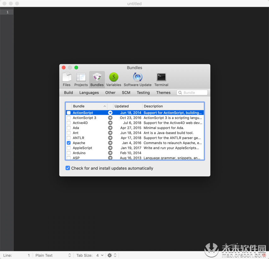Select the Active4D bundle name
Image resolution: width=269 pixels, height=259 pixels.
coord(80,123)
